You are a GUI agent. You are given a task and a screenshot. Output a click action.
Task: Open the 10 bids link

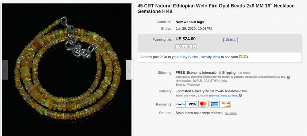(x=231, y=40)
